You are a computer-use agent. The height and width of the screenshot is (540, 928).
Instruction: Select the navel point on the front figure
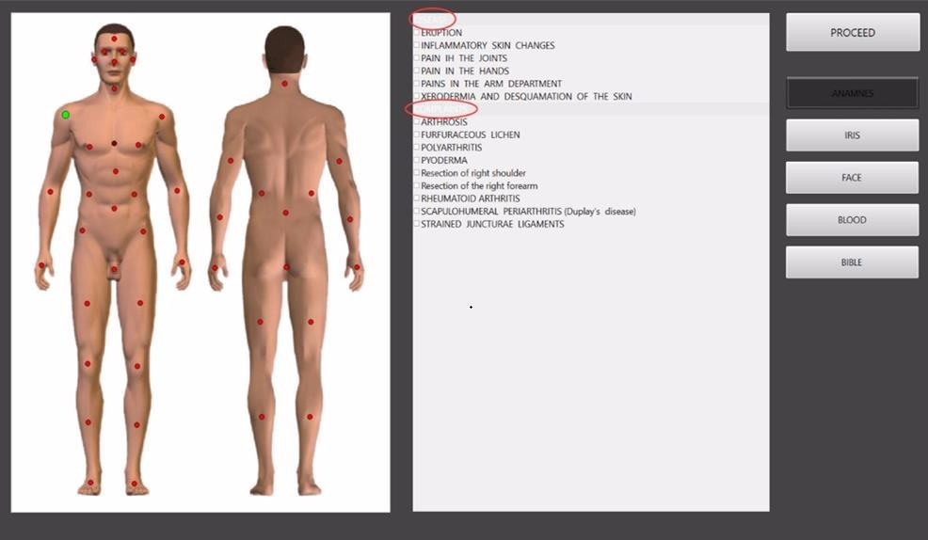point(114,208)
